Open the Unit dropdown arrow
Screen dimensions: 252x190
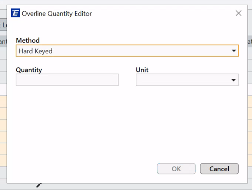pyautogui.click(x=234, y=80)
